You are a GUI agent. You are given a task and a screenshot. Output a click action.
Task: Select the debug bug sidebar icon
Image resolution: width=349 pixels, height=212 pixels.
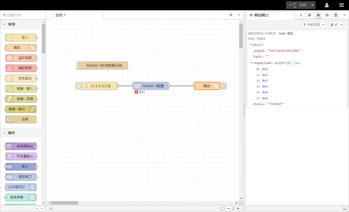tap(318, 15)
